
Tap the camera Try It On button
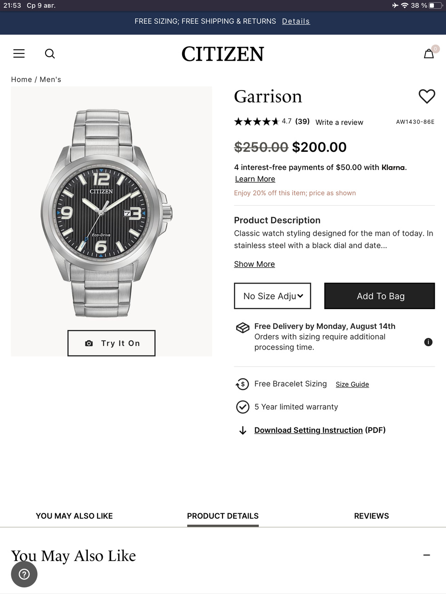coord(111,343)
